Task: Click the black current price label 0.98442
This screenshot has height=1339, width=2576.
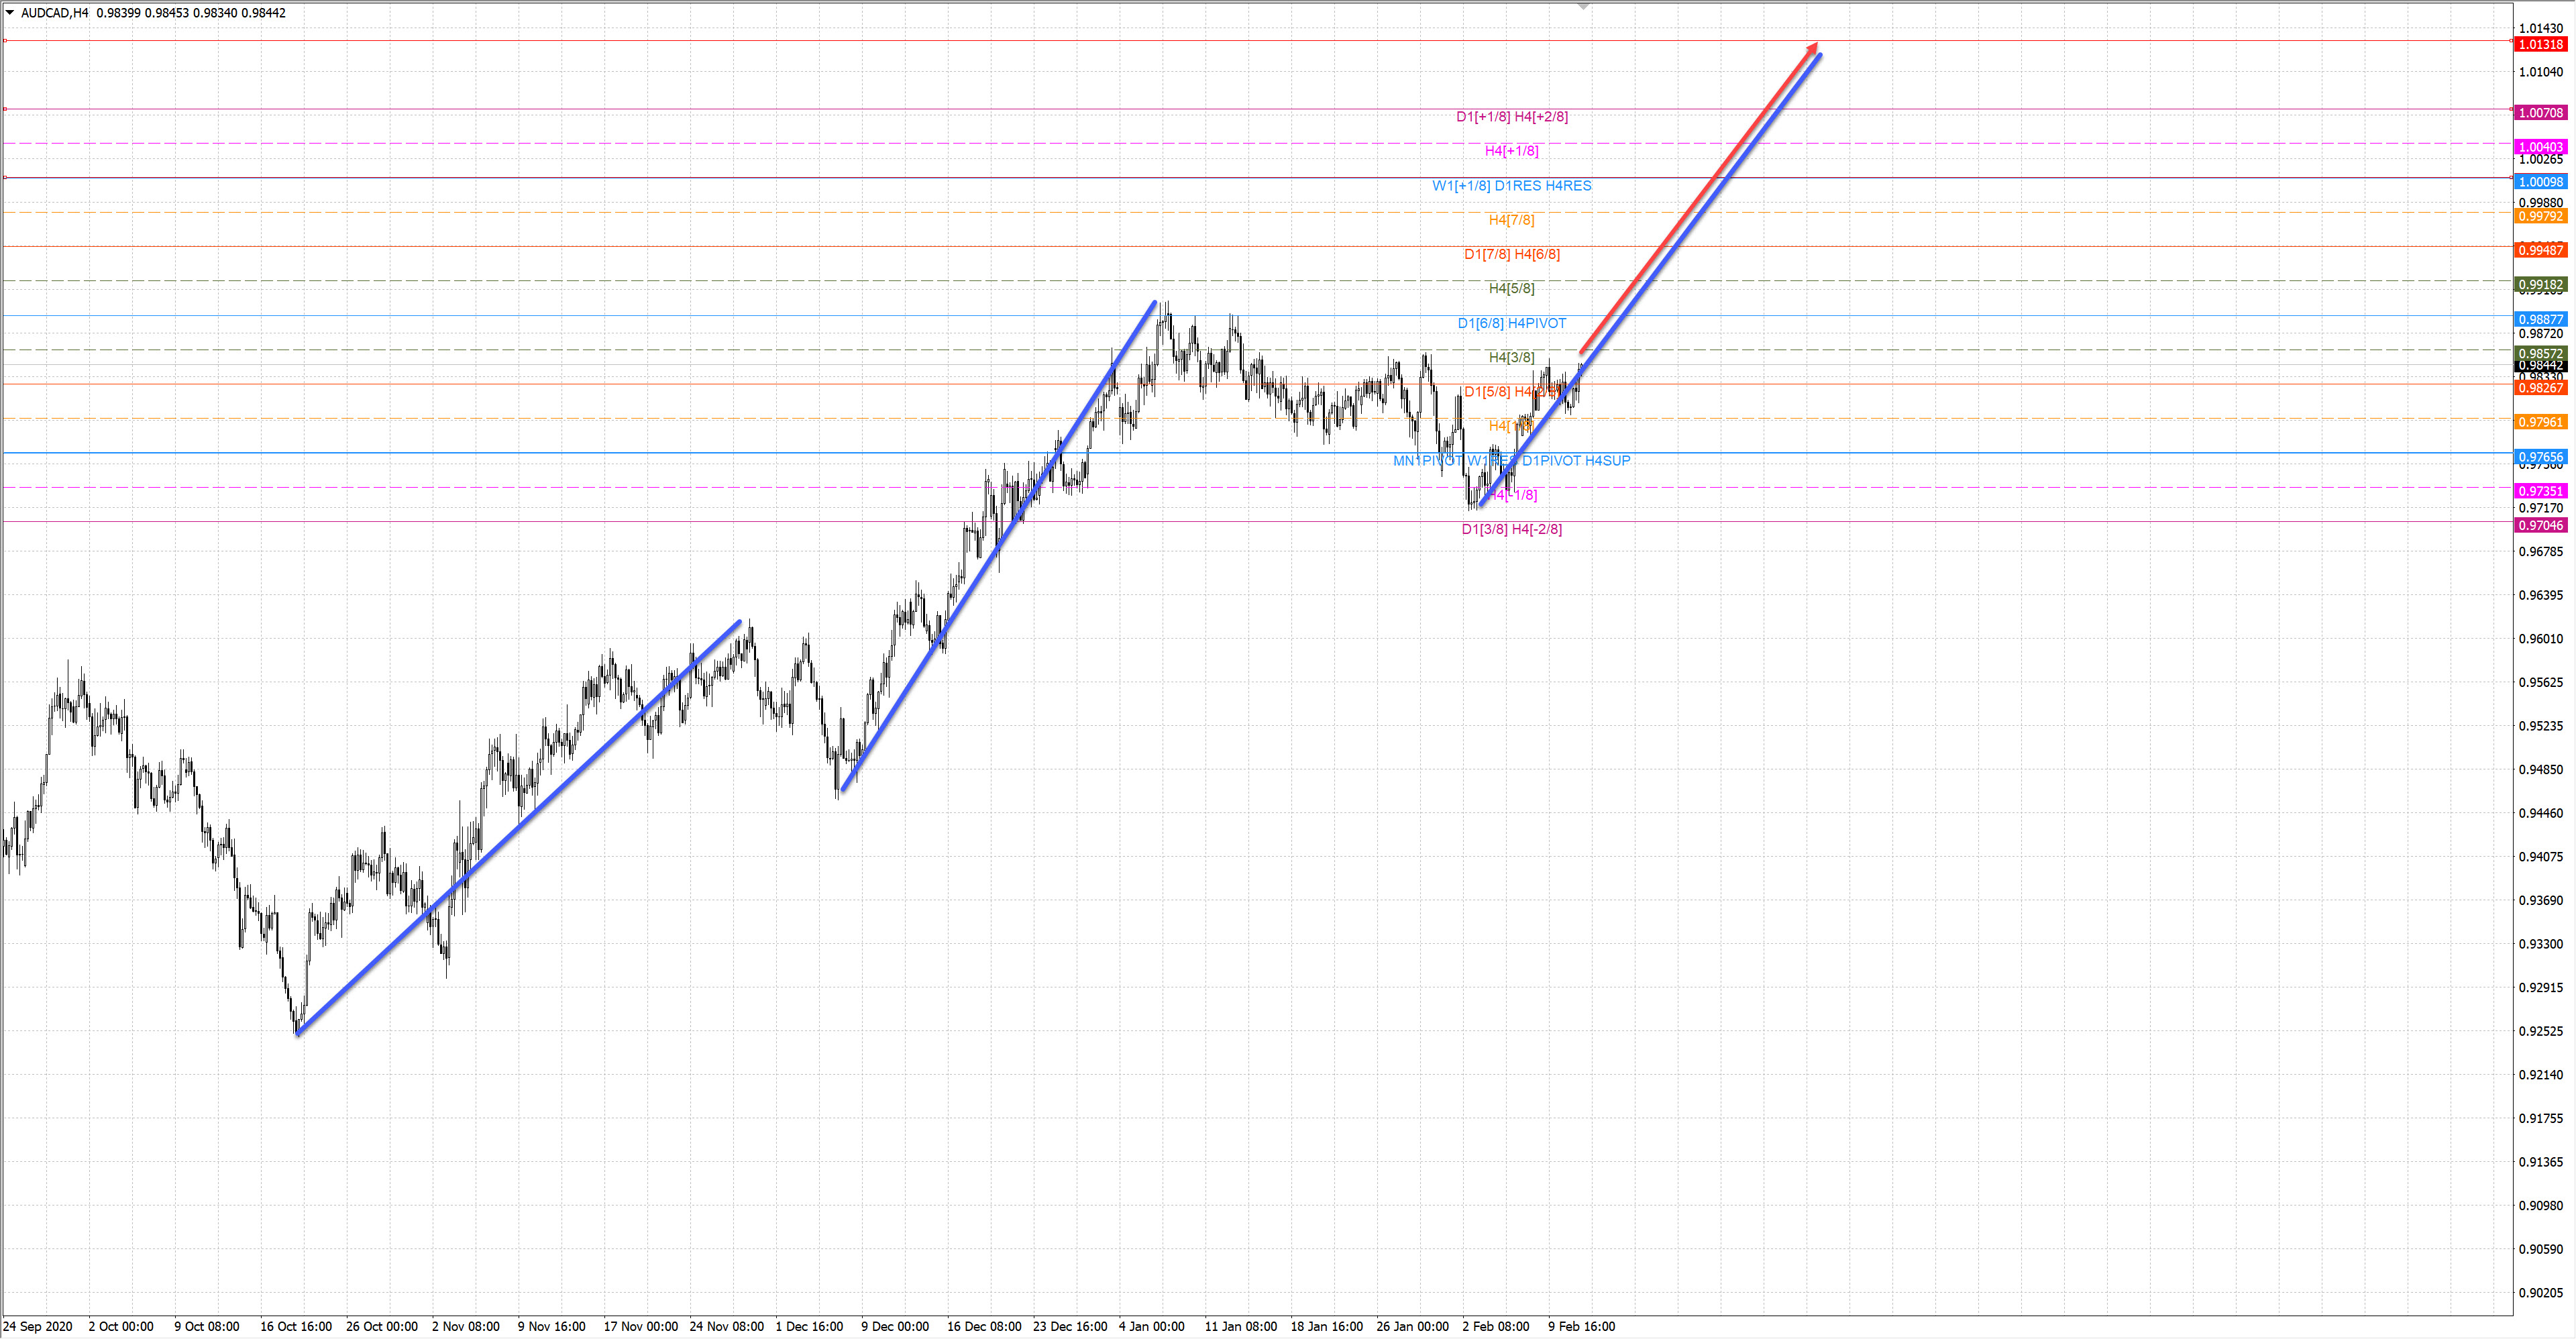Action: pos(2540,366)
